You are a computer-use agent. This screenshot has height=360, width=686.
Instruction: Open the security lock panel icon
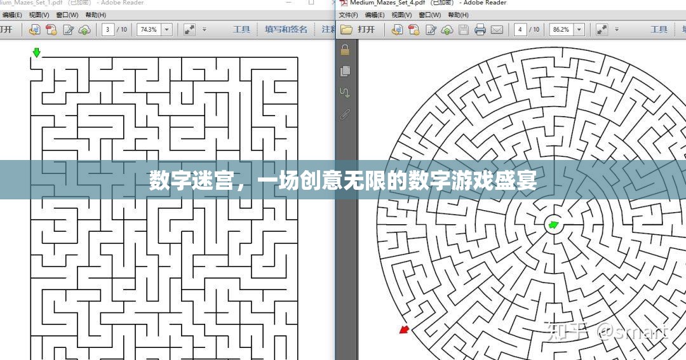coord(345,50)
